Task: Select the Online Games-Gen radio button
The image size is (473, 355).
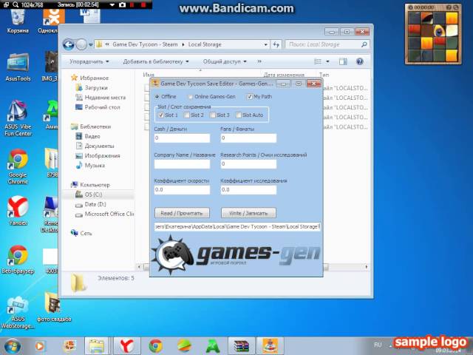Action: (191, 97)
